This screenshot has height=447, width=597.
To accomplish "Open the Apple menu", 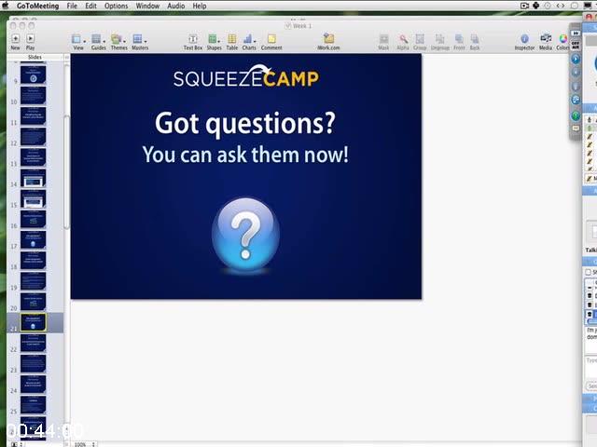I will [x=6, y=6].
